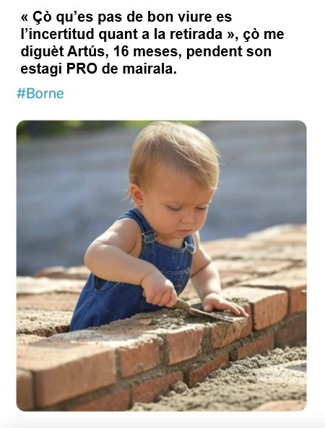Click the mortar layer on the brick

(x=191, y=320)
